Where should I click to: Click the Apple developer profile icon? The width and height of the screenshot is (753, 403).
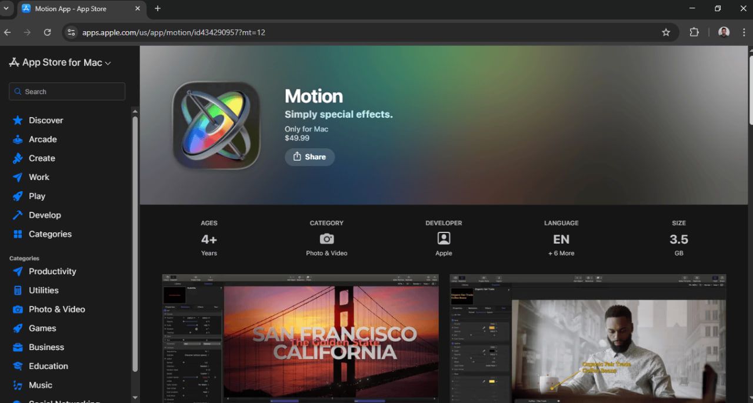444,238
